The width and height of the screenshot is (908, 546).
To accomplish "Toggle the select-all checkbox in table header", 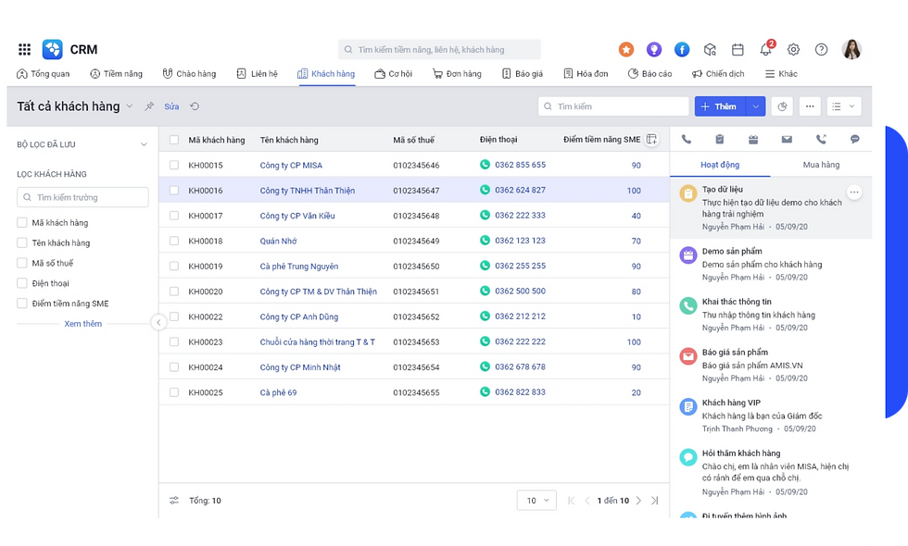I will 173,140.
